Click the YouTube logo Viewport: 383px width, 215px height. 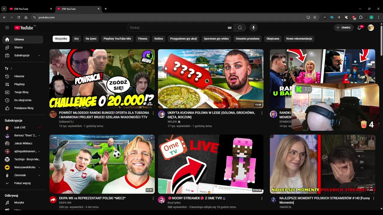(24, 28)
